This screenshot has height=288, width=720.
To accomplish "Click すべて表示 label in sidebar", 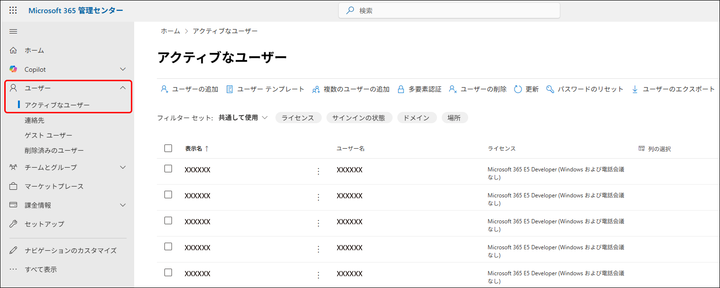I will click(x=41, y=270).
